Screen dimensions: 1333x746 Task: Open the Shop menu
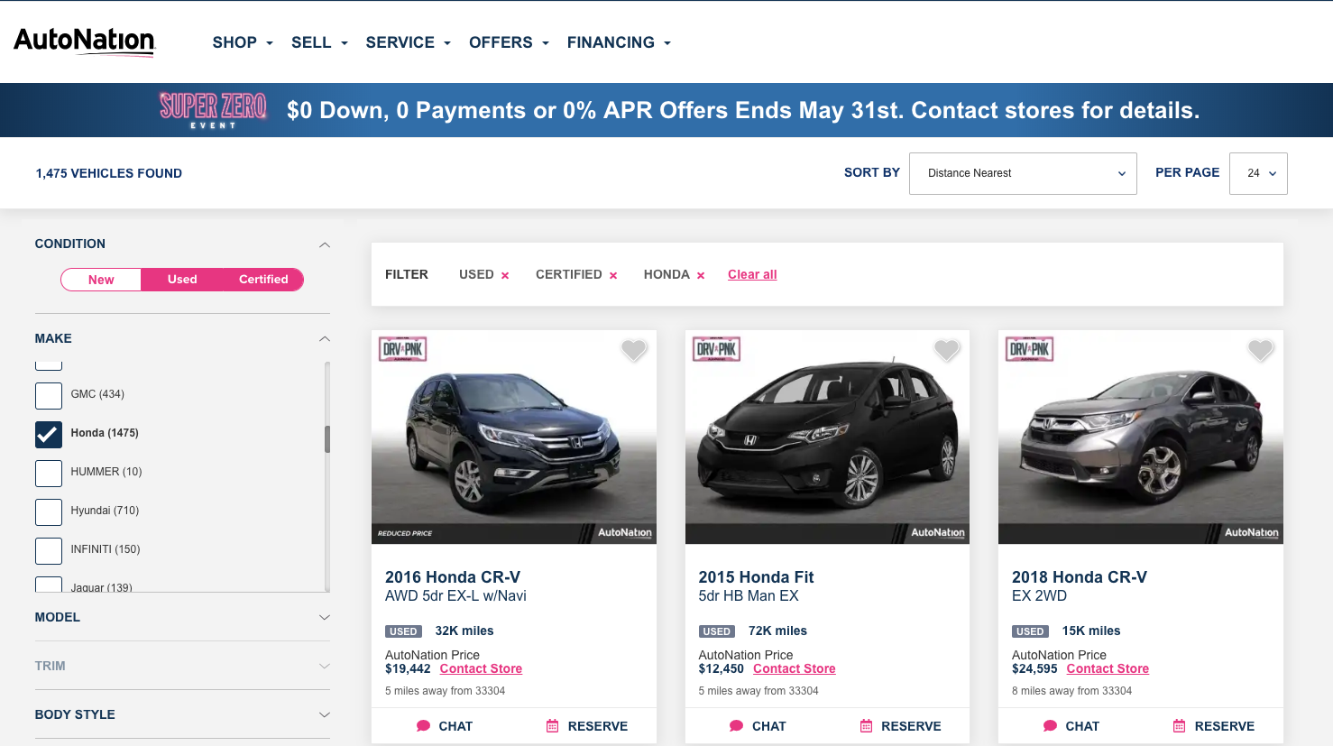pos(243,42)
